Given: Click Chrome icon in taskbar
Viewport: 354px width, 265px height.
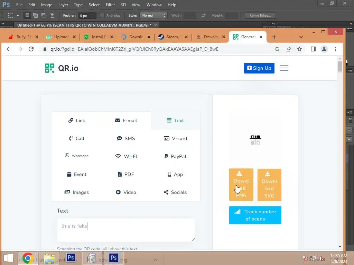Looking at the screenshot, I should pyautogui.click(x=28, y=258).
